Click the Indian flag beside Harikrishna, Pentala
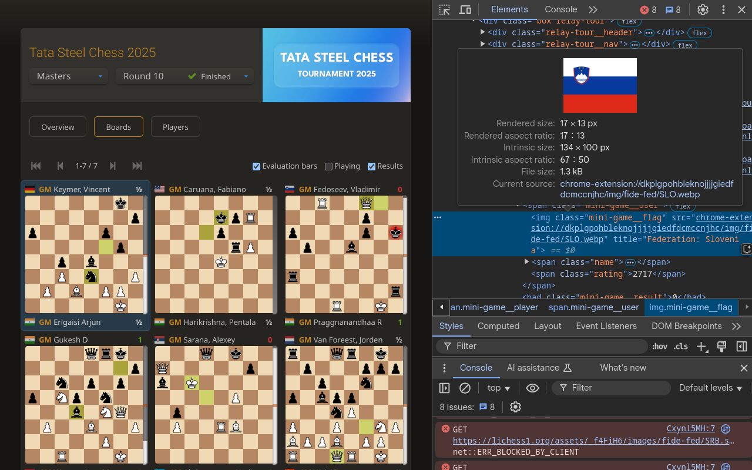Image resolution: width=752 pixels, height=470 pixels. pos(159,322)
